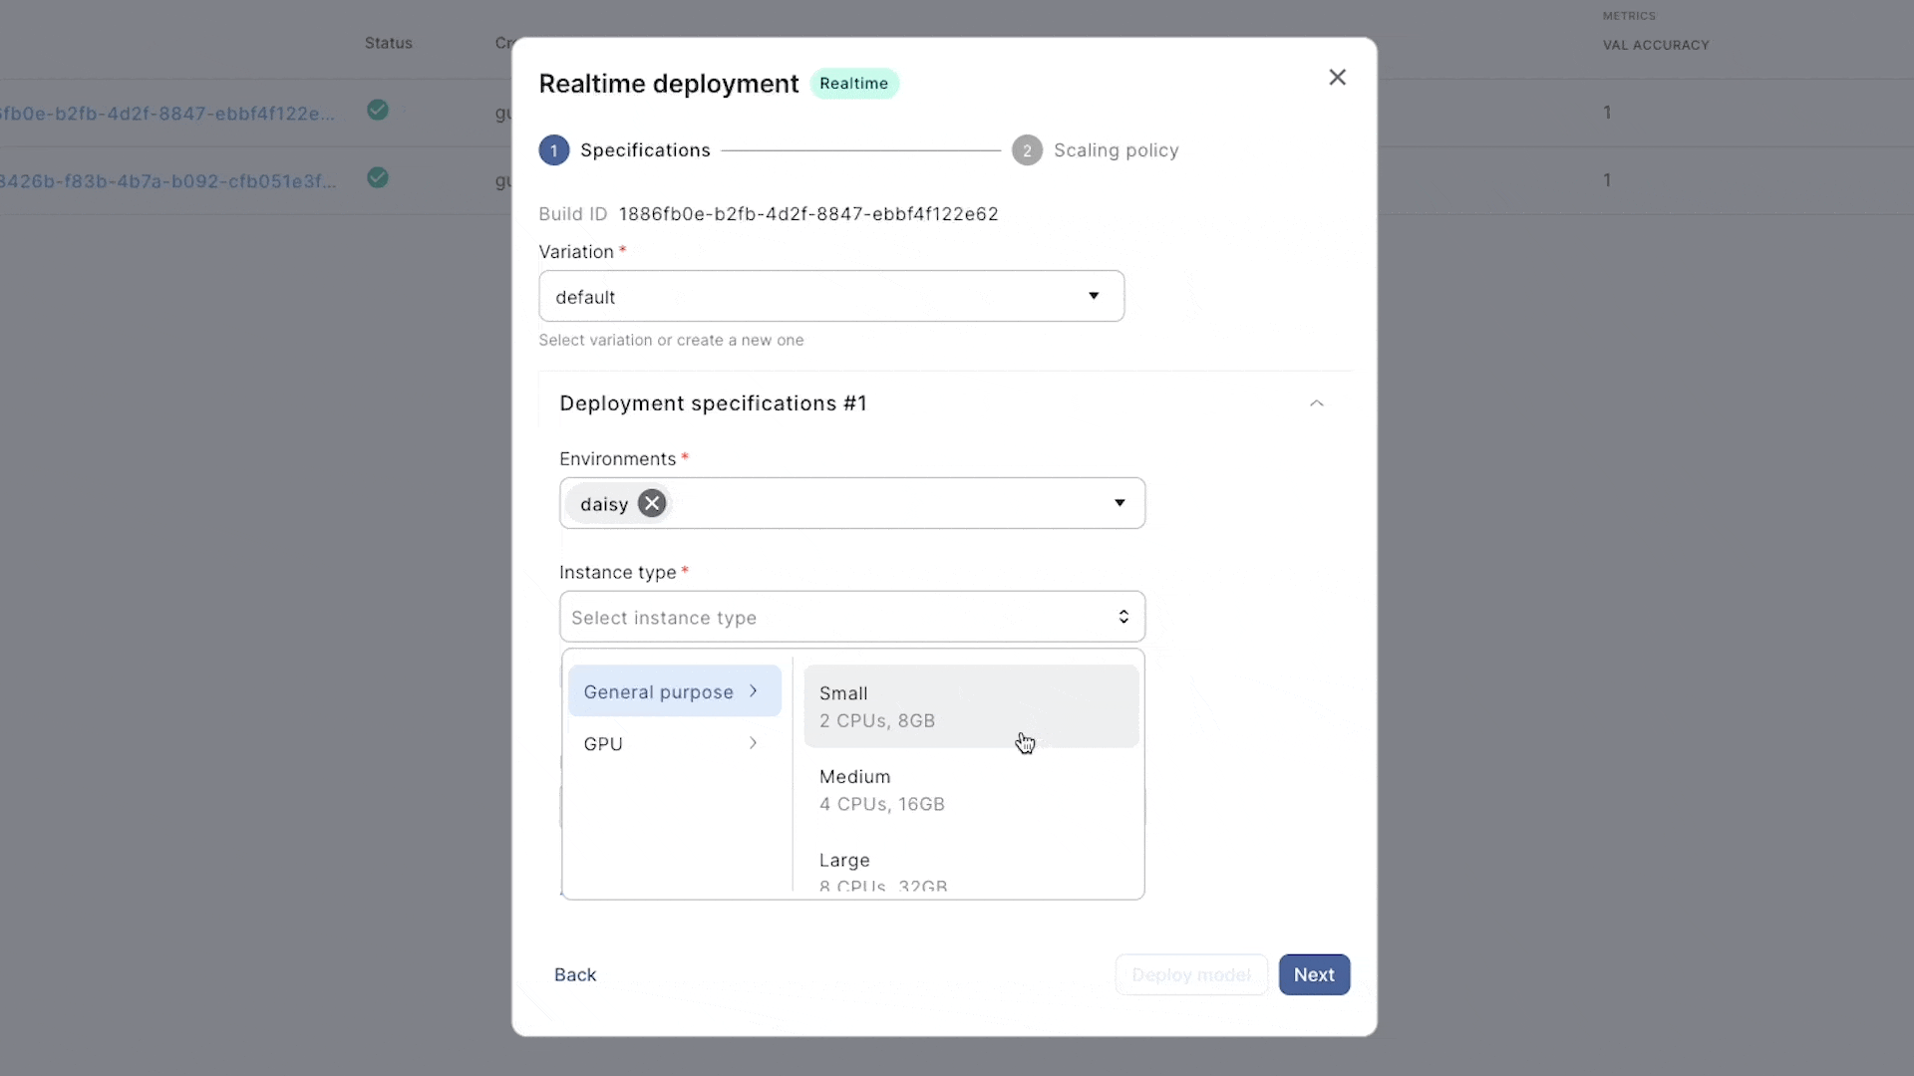Open the Environments dropdown
Viewport: 1914px width, 1076px height.
click(x=1119, y=503)
